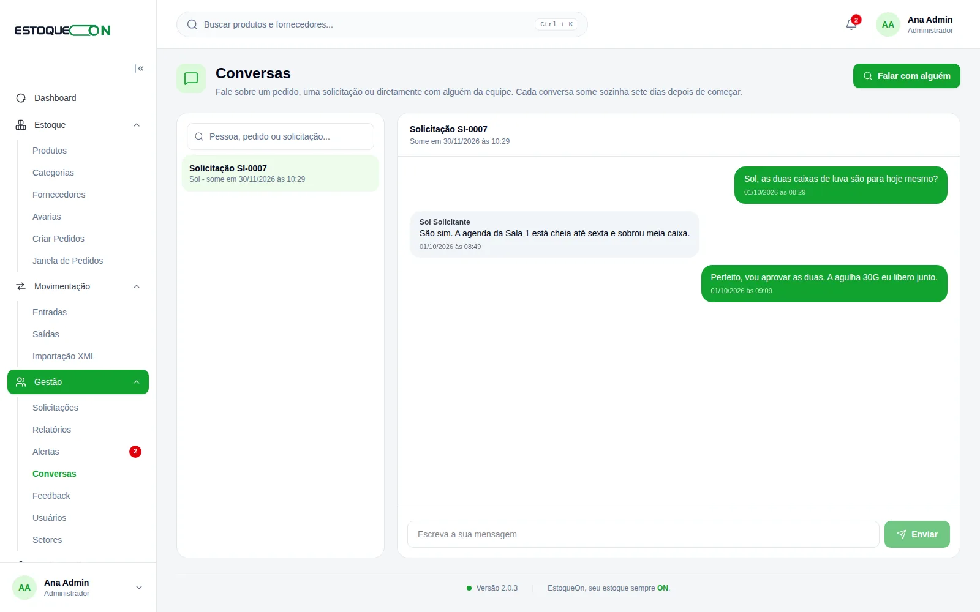Viewport: 980px width, 612px height.
Task: Click the Falar com alguém button
Action: tap(907, 76)
